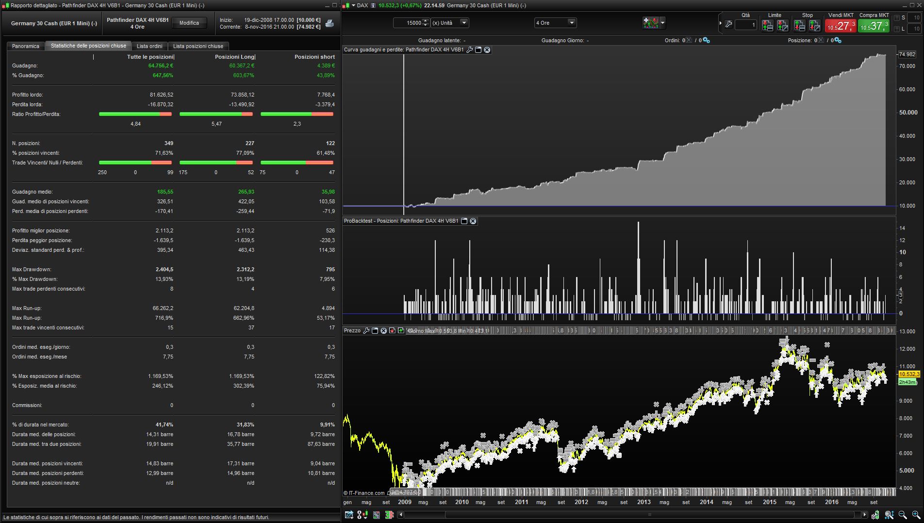Close all positions with Posizione X icon
The image size is (924, 523).
coord(821,40)
